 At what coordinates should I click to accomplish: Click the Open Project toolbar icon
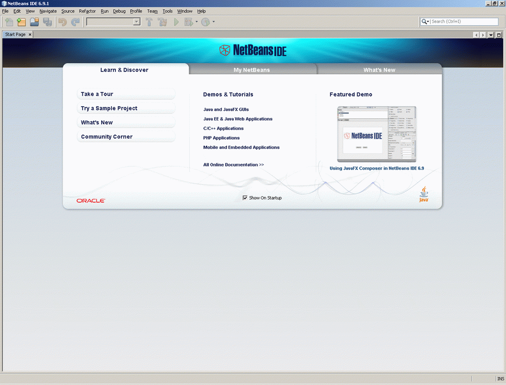click(34, 22)
